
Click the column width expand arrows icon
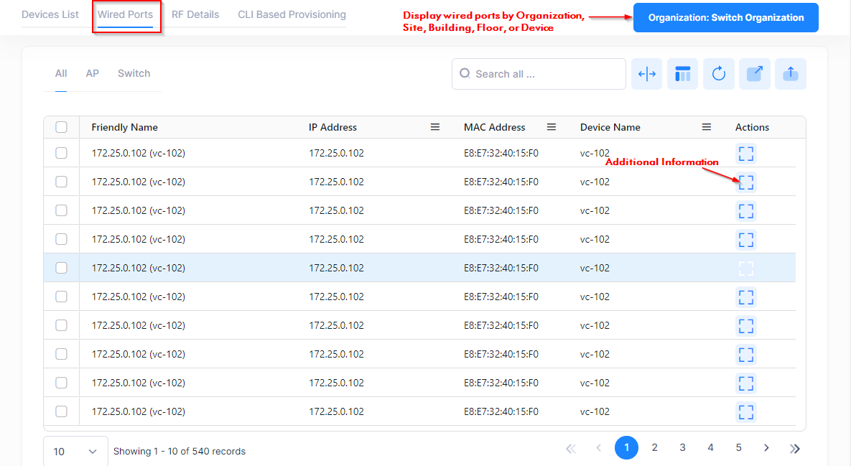click(x=646, y=74)
